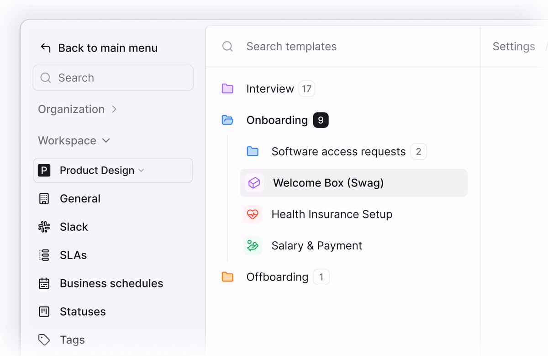
Task: Click the Health Insurance heart icon
Action: coord(253,214)
